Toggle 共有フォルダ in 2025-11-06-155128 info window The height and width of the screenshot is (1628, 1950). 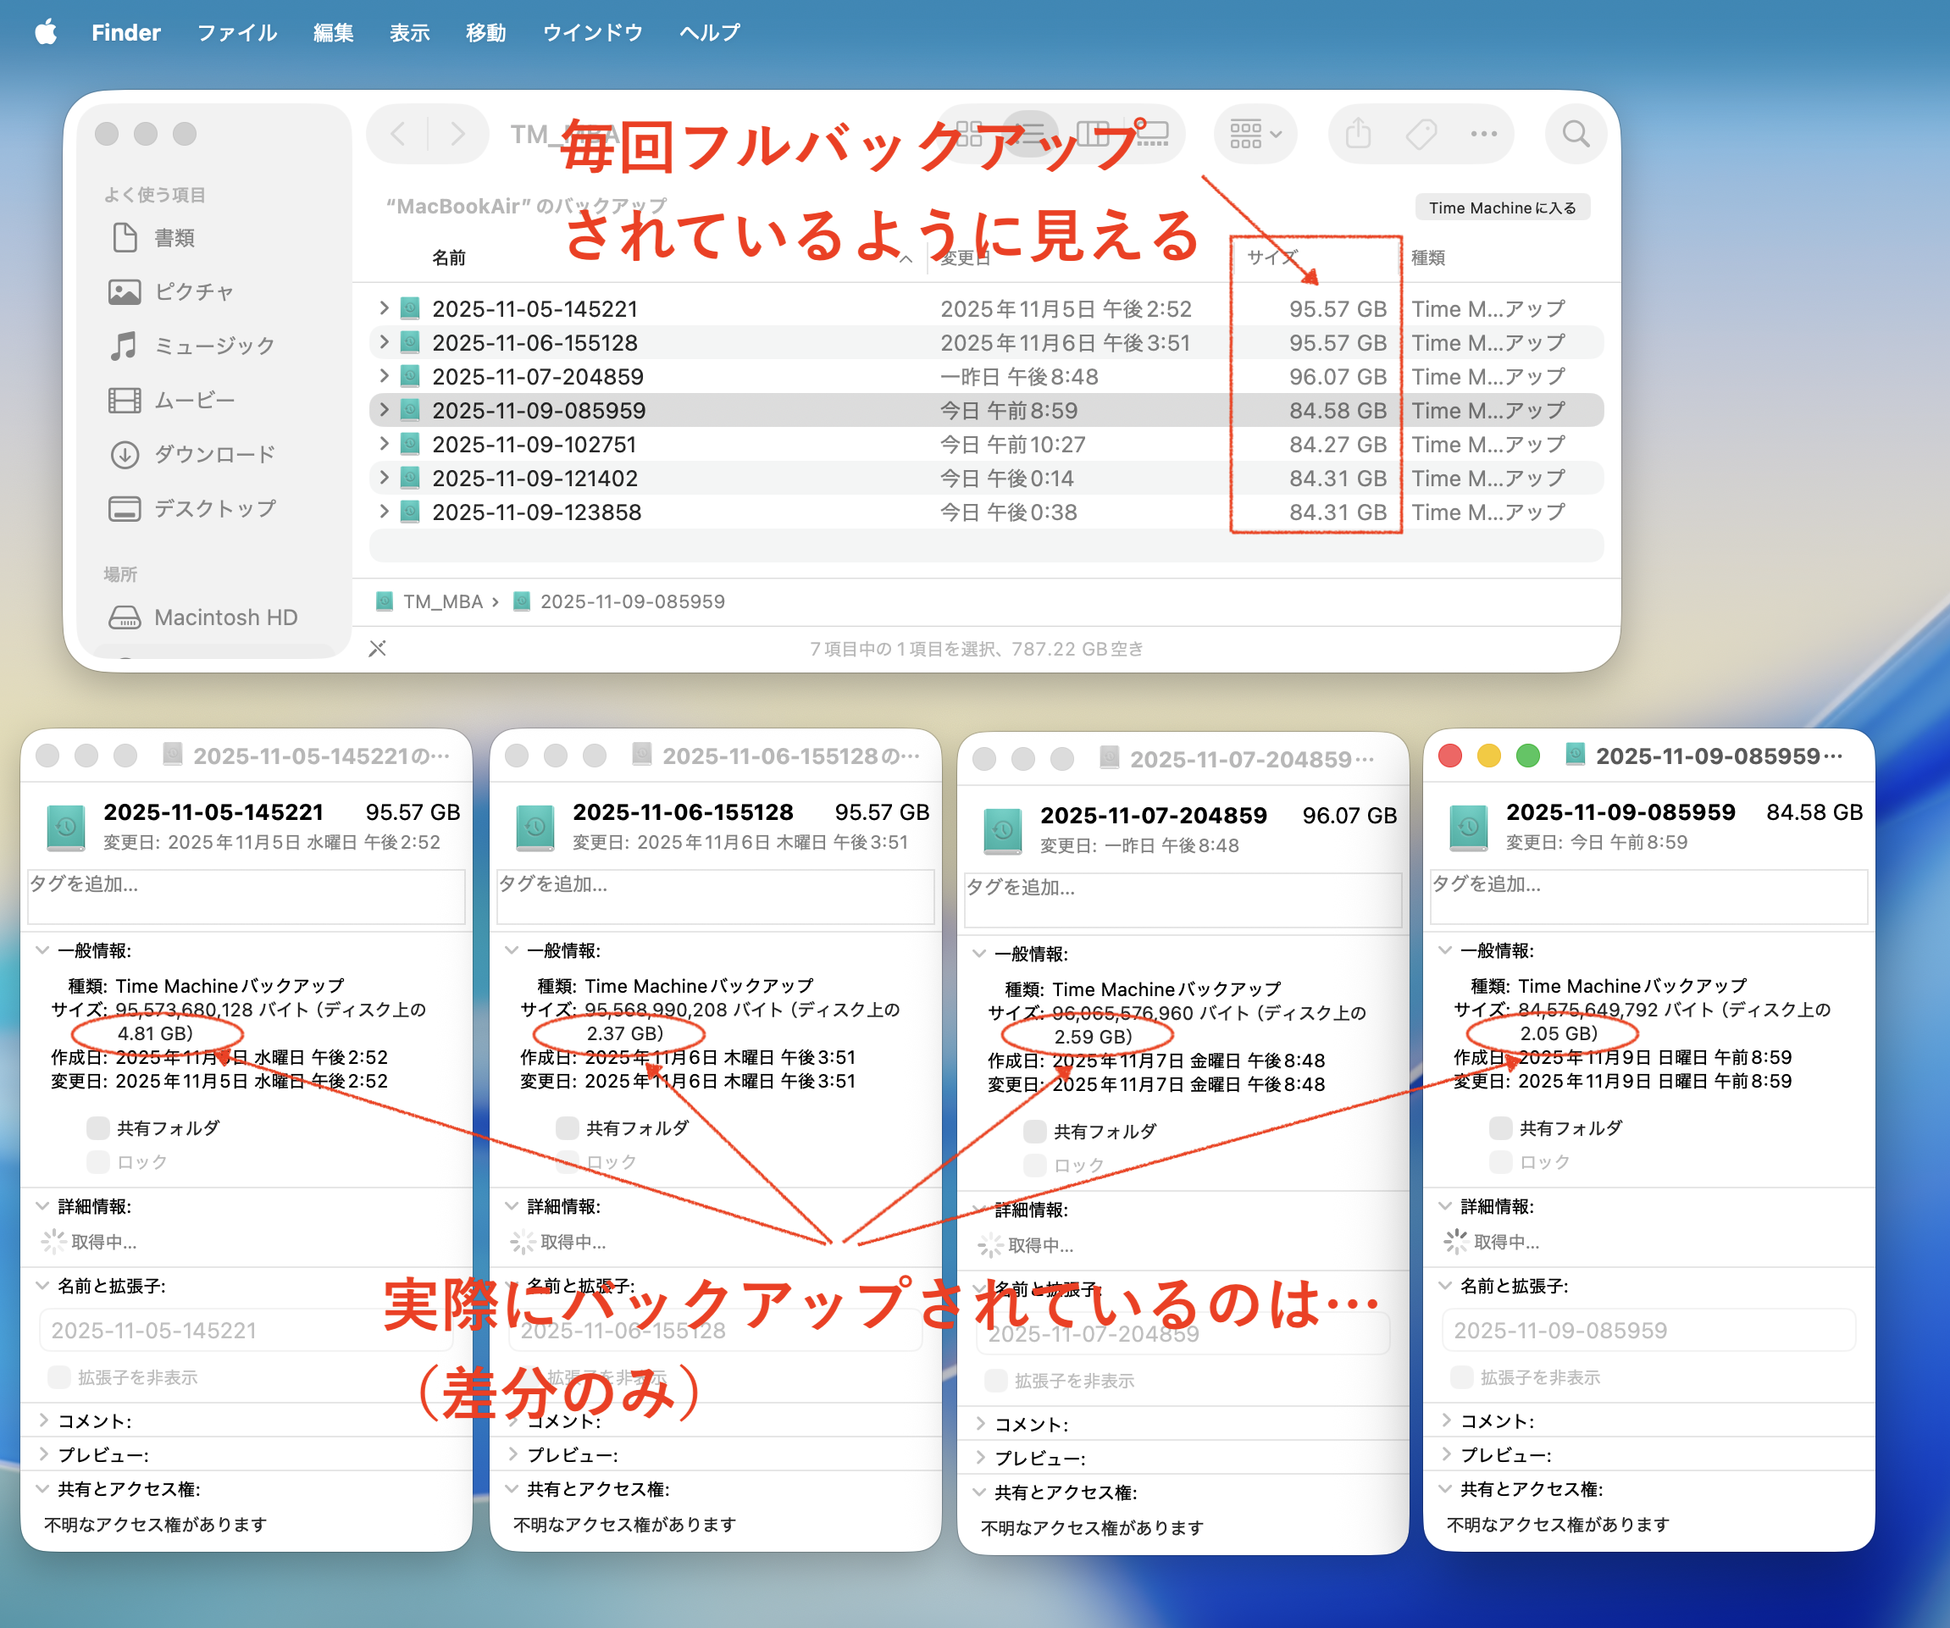(x=567, y=1127)
